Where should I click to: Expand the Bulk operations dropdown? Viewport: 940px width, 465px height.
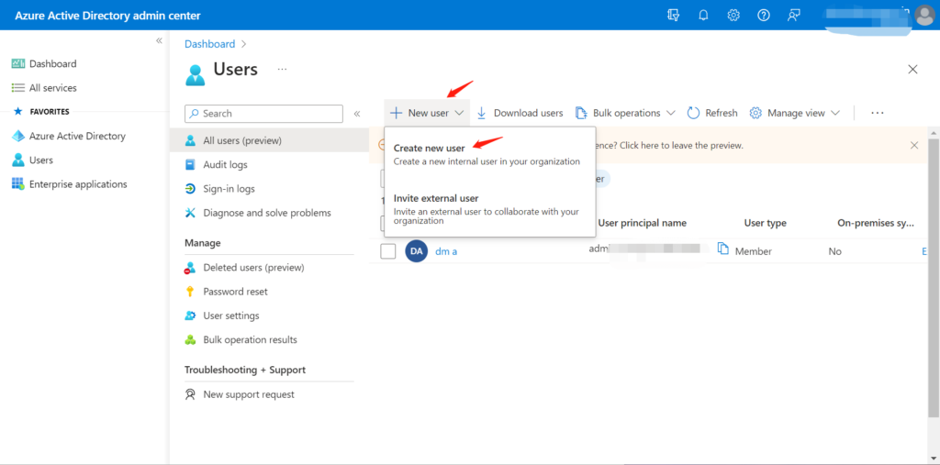[625, 113]
